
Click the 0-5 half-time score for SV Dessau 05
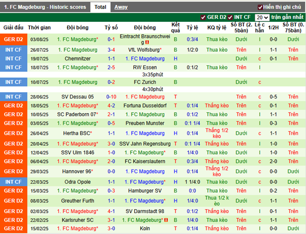tap(273, 97)
